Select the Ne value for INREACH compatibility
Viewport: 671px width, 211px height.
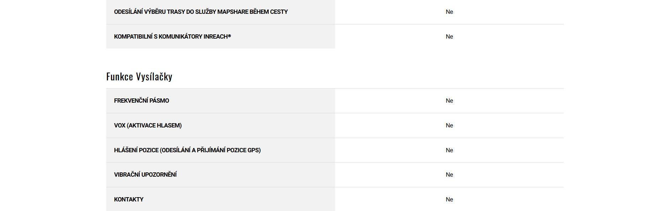[x=449, y=37]
